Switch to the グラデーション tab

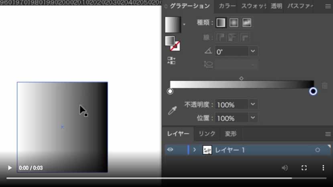[x=190, y=6]
